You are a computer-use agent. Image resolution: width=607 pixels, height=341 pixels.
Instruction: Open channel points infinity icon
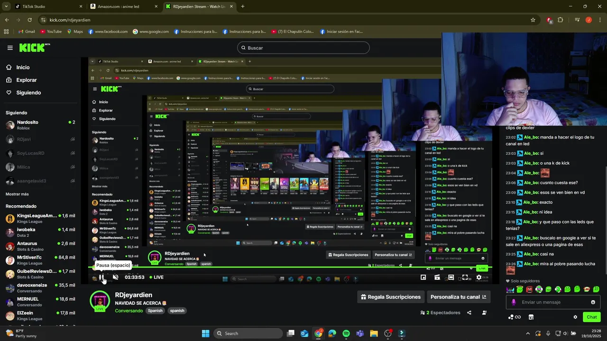tap(515, 317)
